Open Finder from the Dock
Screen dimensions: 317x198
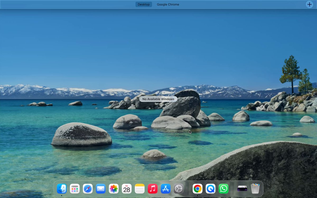(x=62, y=189)
